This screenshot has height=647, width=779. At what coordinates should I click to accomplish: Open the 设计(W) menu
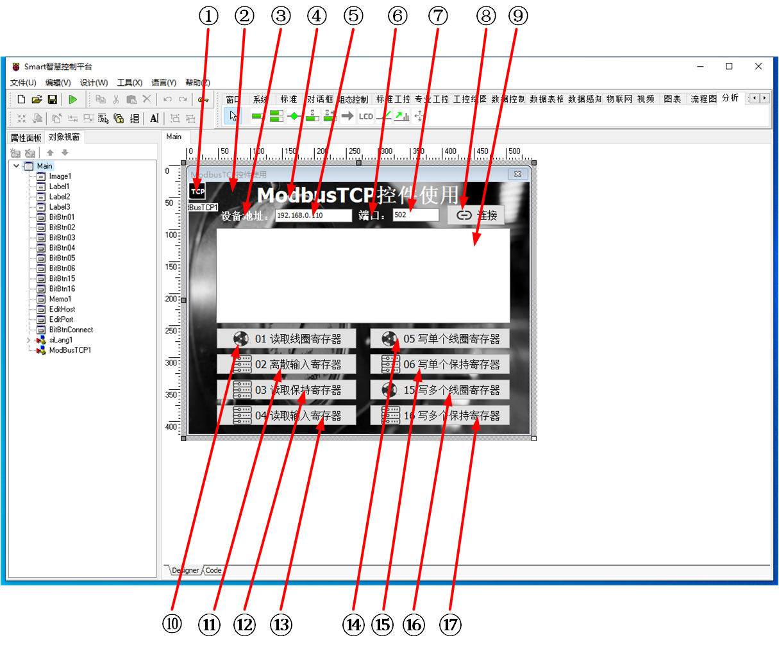[94, 83]
